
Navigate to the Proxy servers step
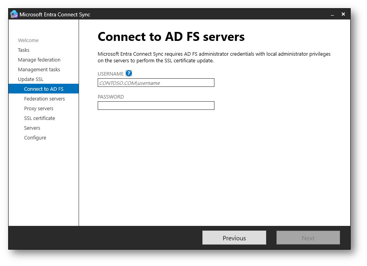coord(39,109)
